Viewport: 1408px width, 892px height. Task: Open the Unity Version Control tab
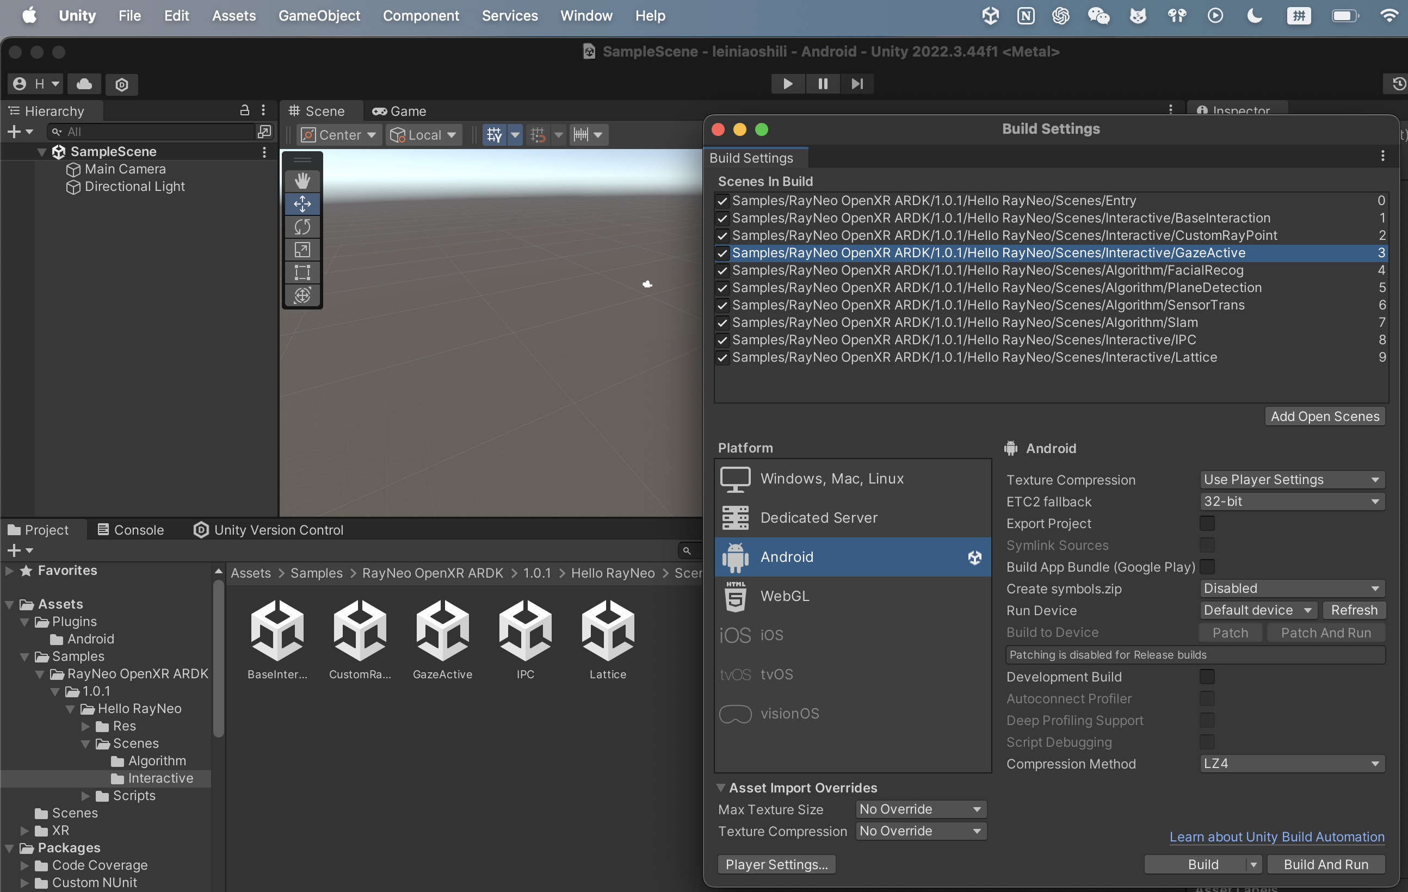click(268, 530)
